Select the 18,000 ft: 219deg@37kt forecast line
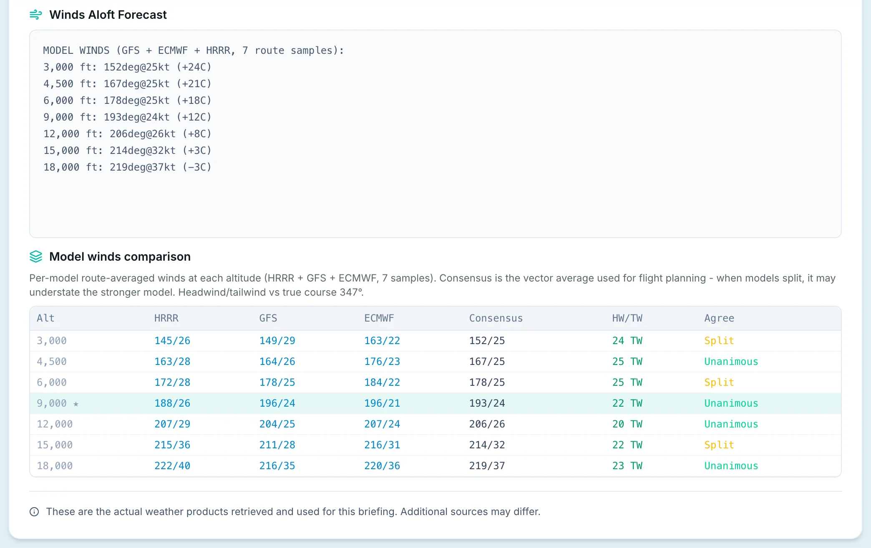Image resolution: width=871 pixels, height=548 pixels. tap(127, 167)
